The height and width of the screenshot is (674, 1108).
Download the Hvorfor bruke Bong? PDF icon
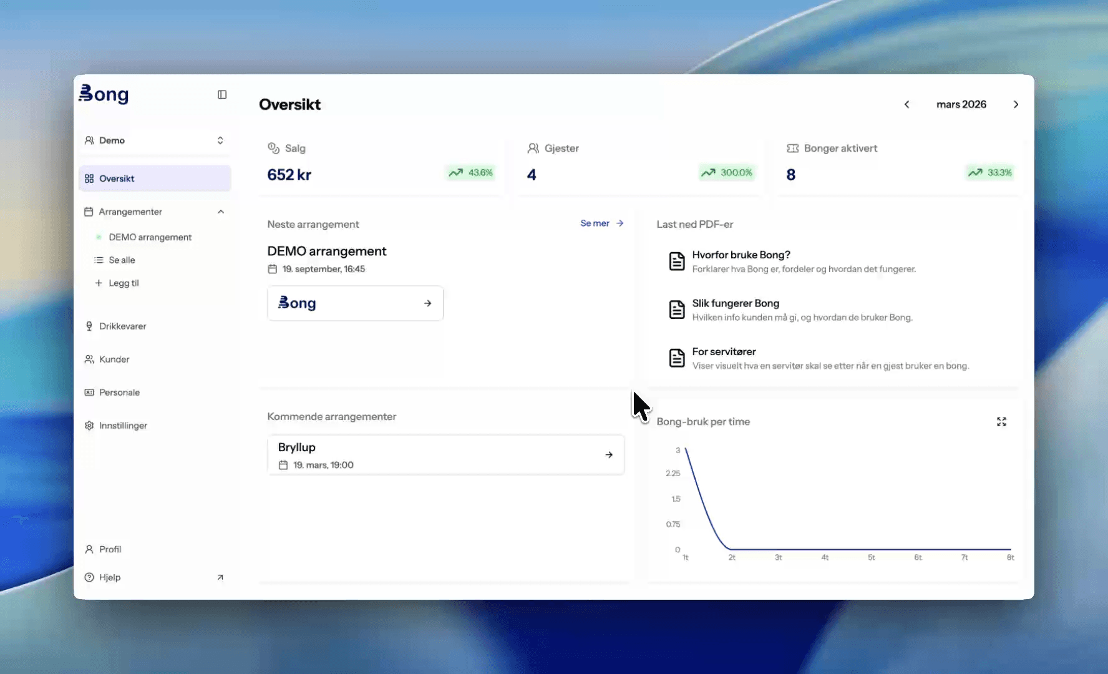point(677,261)
